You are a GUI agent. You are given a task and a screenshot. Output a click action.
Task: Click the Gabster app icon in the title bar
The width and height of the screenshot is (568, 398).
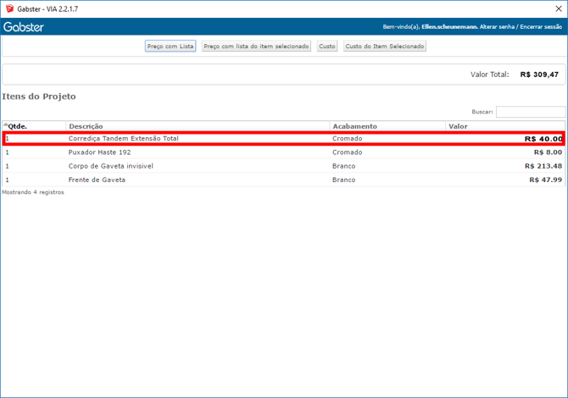point(9,8)
